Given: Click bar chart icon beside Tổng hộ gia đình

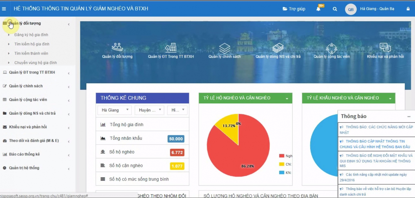Looking at the screenshot, I should [x=103, y=125].
